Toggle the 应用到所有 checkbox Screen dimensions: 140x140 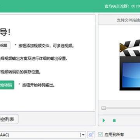(x=100, y=135)
